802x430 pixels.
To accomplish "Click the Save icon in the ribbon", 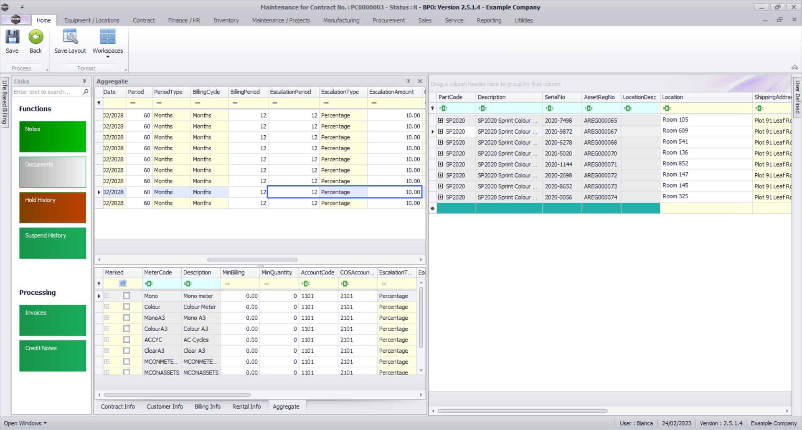I will [12, 37].
